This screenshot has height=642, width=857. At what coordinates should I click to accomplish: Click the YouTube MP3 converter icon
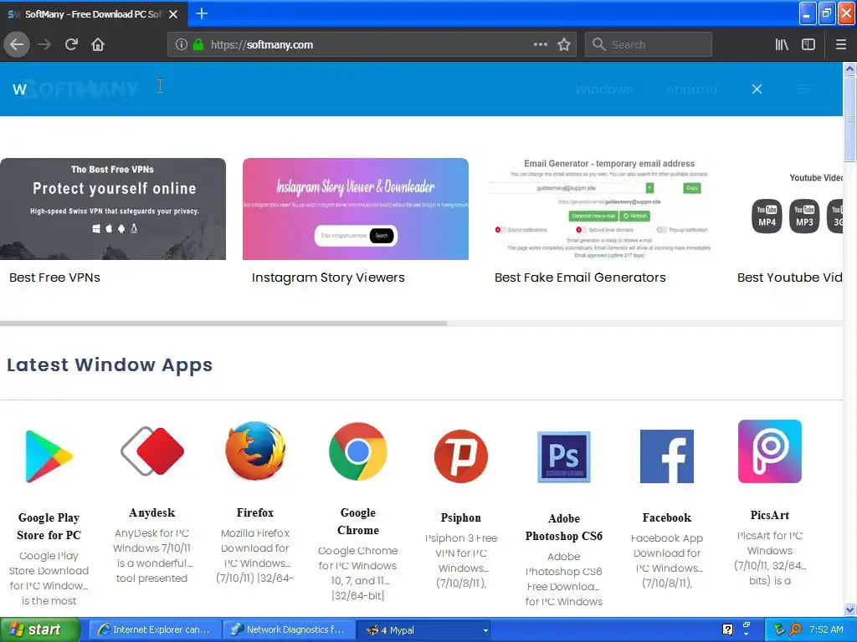click(x=804, y=216)
